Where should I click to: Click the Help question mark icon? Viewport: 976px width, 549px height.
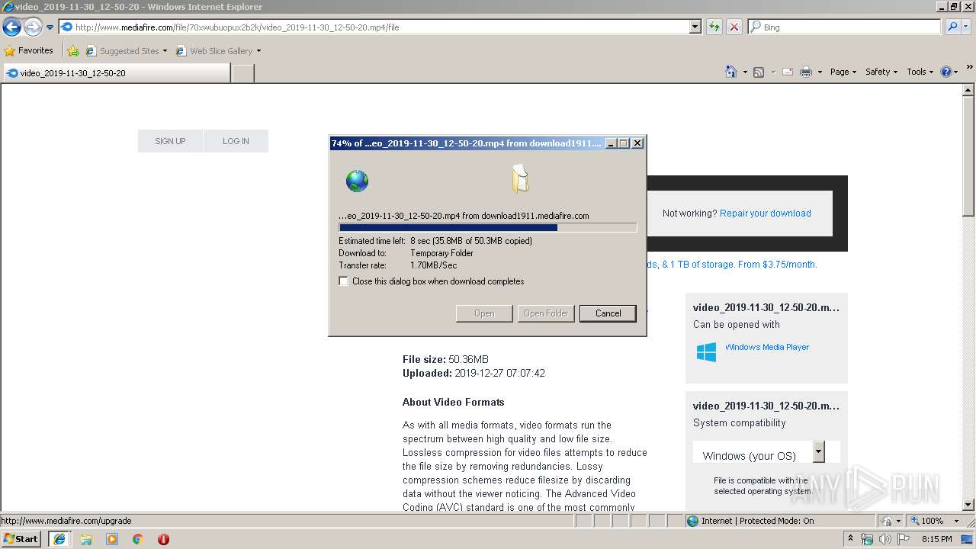tap(946, 72)
